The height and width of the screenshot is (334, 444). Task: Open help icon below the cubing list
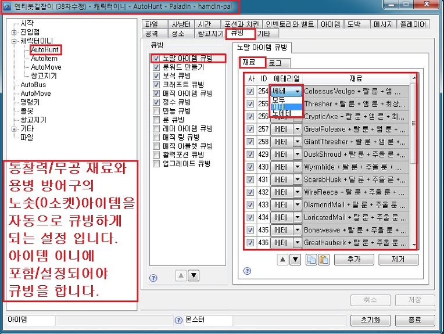click(x=153, y=278)
